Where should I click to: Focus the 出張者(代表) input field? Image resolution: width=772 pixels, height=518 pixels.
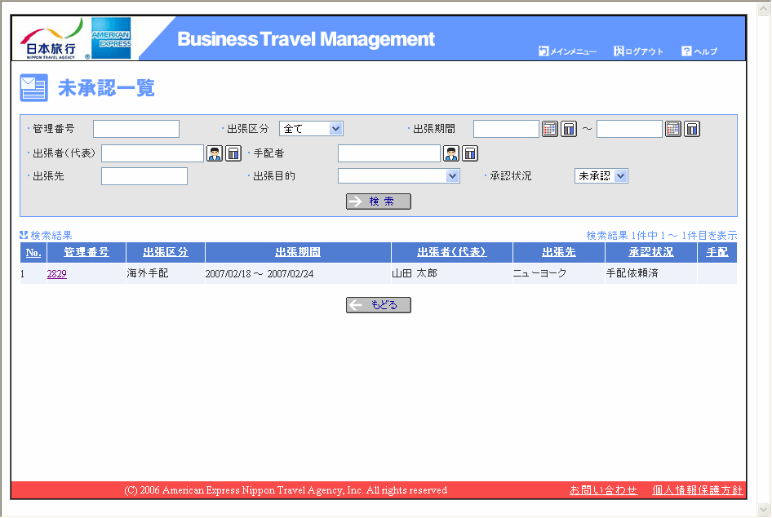(x=153, y=153)
